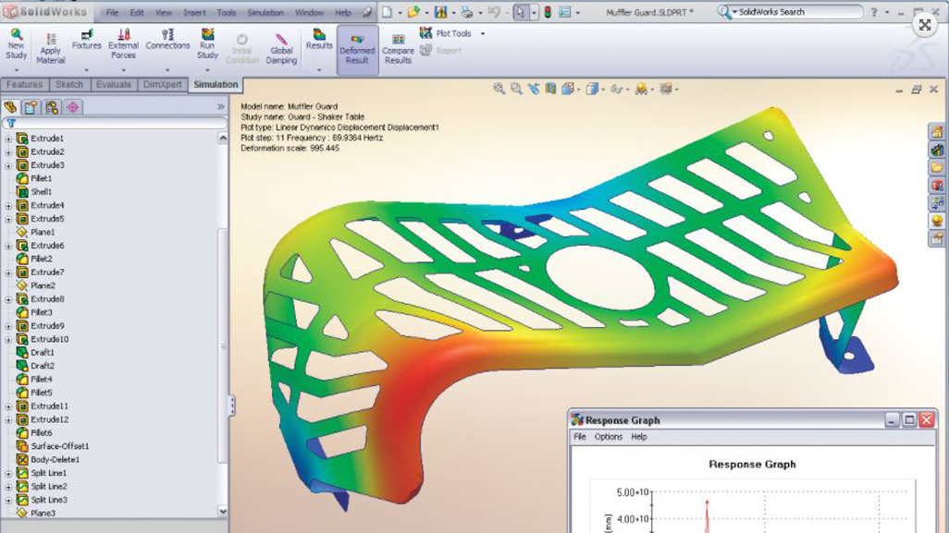The width and height of the screenshot is (949, 533).
Task: Open Plot Tools
Action: (x=446, y=33)
